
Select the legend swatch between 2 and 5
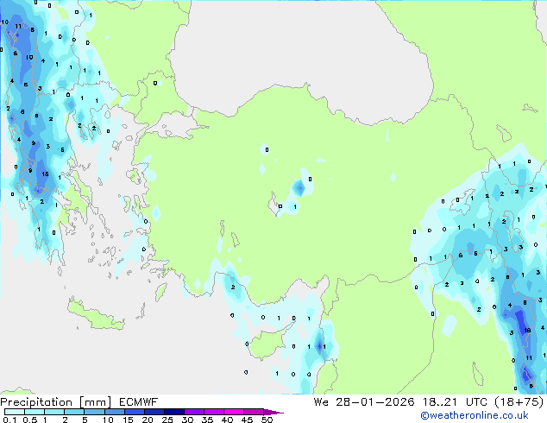[x=74, y=412]
